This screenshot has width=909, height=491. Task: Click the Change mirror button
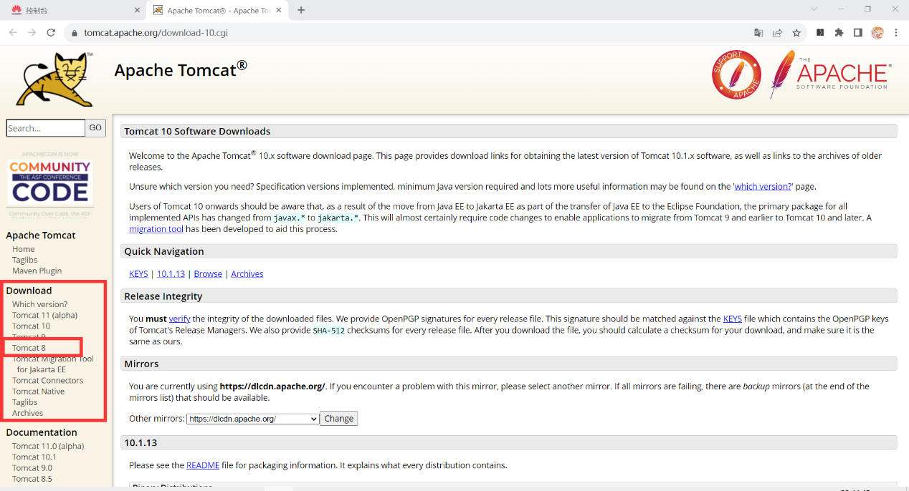[338, 419]
